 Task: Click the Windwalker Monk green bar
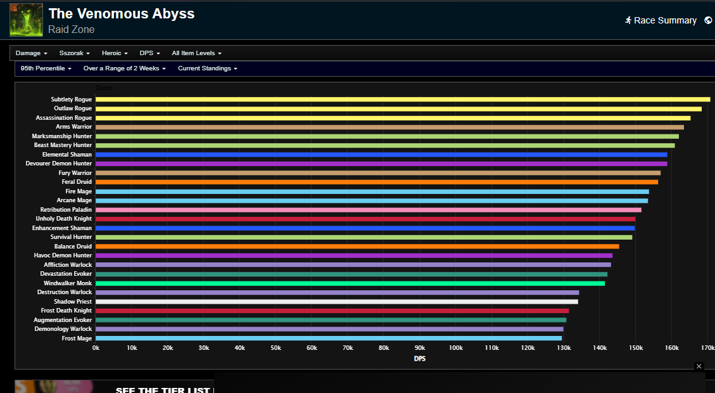350,283
